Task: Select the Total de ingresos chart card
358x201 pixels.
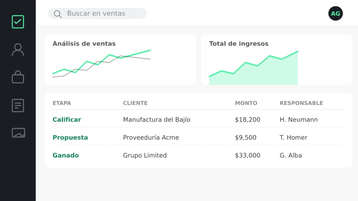Action: pyautogui.click(x=277, y=60)
